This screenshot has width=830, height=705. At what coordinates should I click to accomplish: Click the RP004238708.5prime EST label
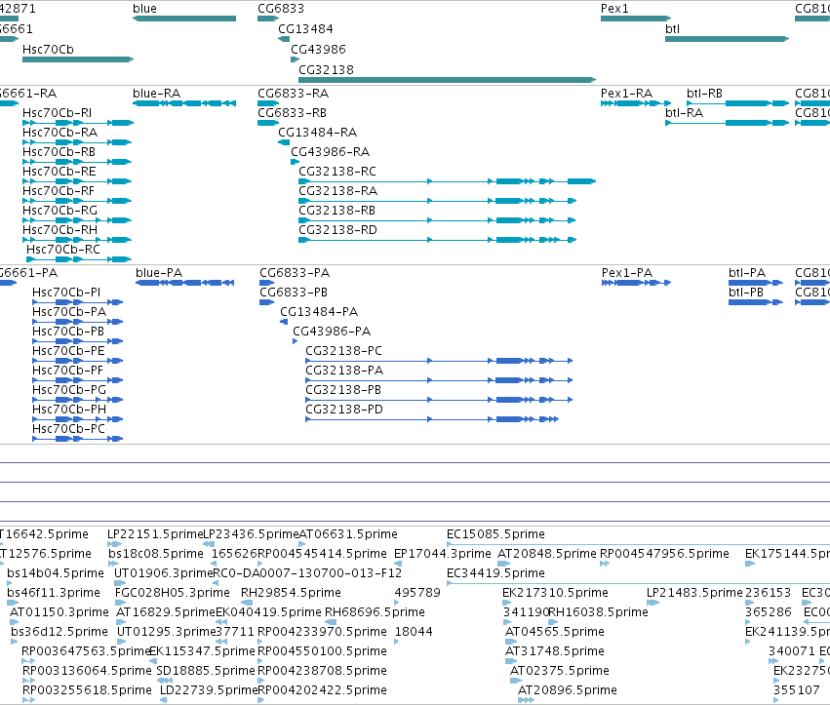tap(322, 671)
